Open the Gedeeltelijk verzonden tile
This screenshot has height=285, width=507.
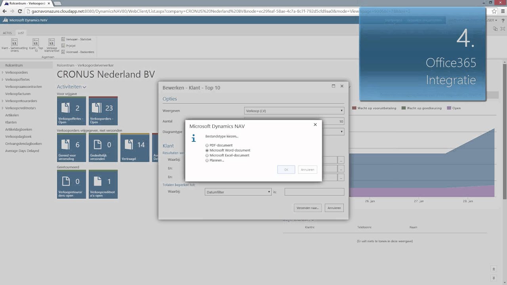[103, 147]
